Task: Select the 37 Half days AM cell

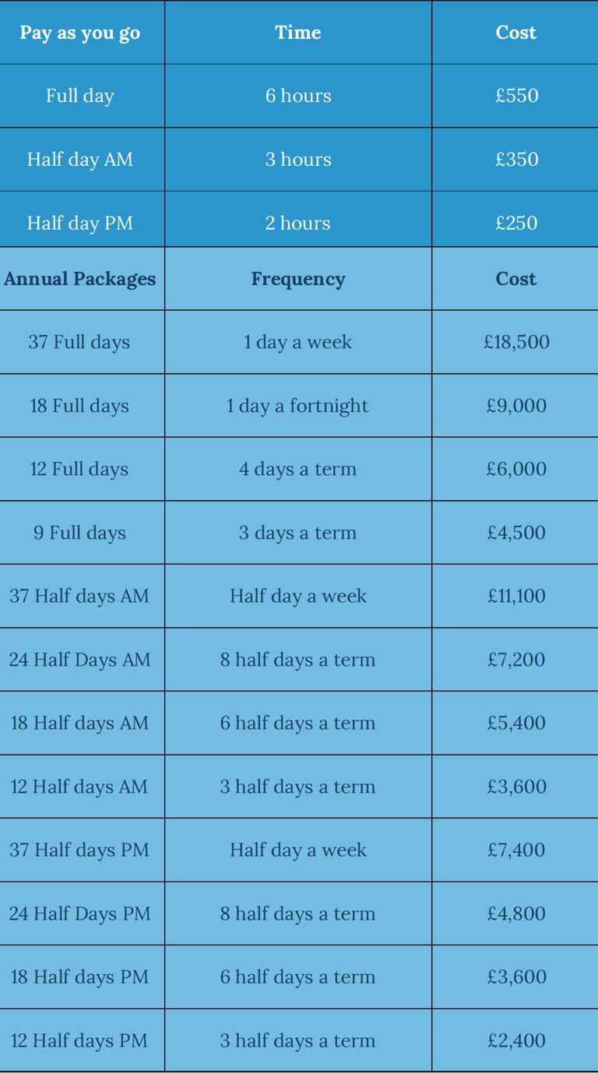Action: point(82,596)
